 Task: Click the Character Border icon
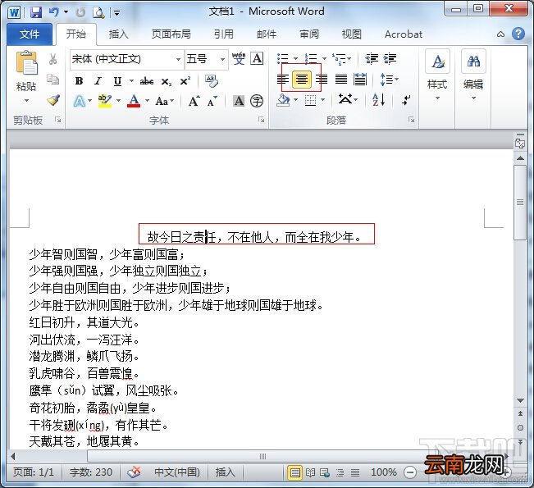(x=257, y=58)
